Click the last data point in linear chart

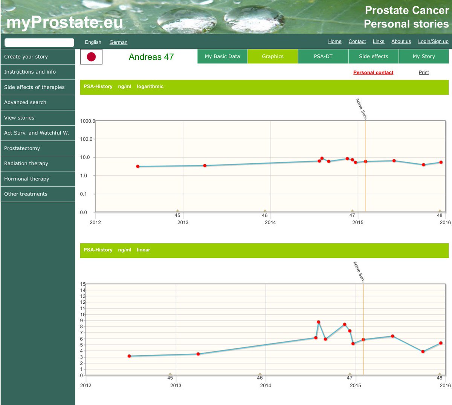tap(441, 343)
